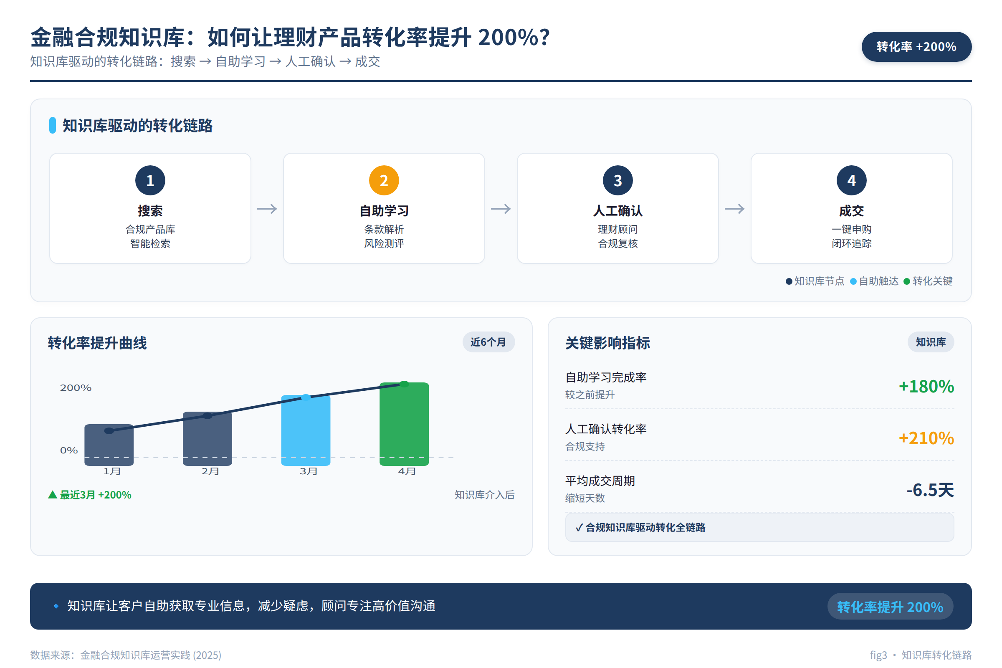The width and height of the screenshot is (1002, 668).
Task: Click the 200% axis label on the chart
Action: (x=76, y=388)
